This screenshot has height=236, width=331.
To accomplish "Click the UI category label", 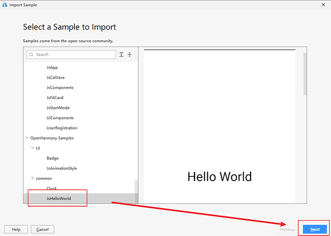I will pos(38,148).
